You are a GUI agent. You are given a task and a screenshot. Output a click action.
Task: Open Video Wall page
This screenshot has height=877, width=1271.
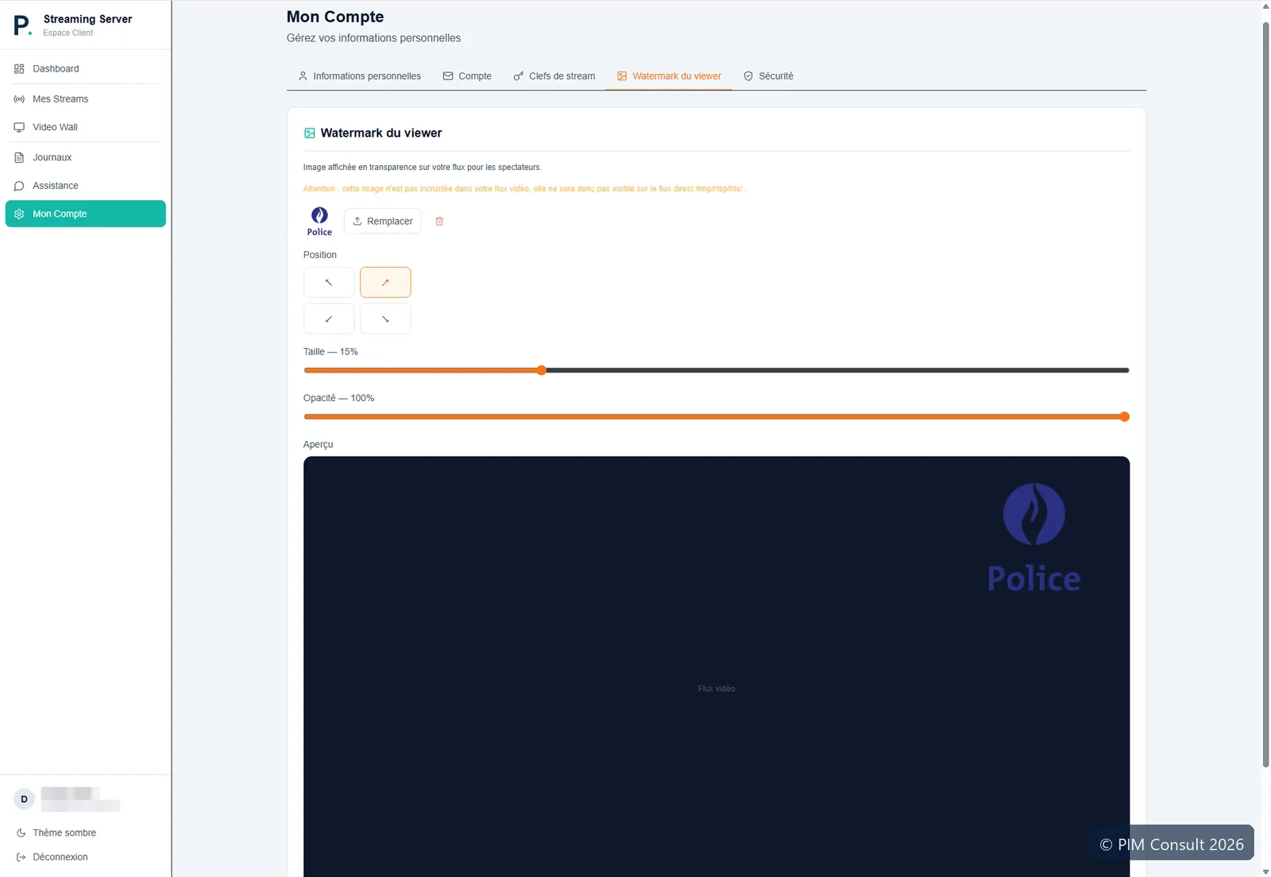(85, 127)
